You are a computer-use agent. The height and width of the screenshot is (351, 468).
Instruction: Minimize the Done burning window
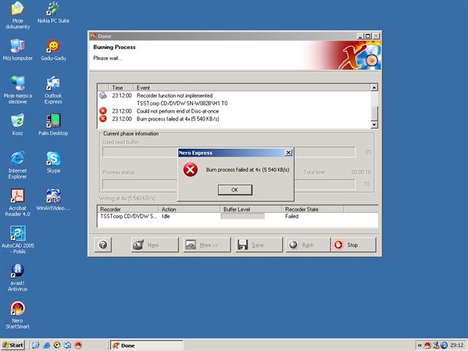coord(360,36)
